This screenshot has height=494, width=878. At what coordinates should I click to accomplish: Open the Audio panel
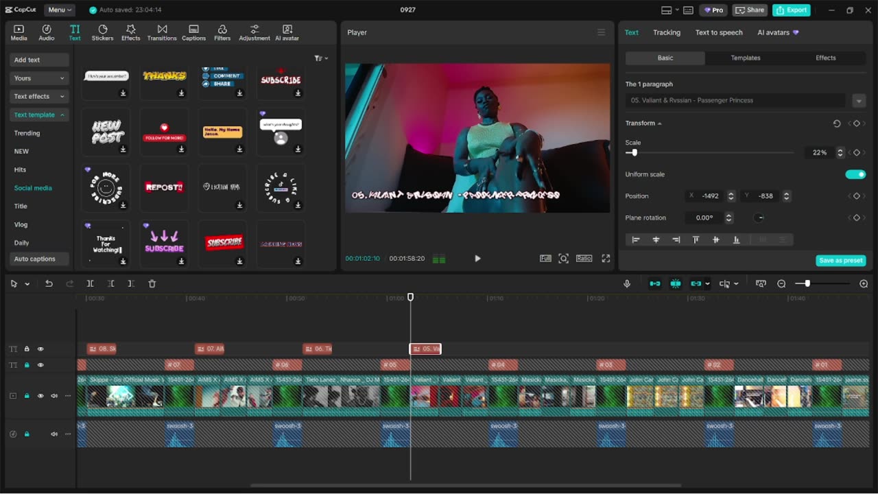coord(46,32)
